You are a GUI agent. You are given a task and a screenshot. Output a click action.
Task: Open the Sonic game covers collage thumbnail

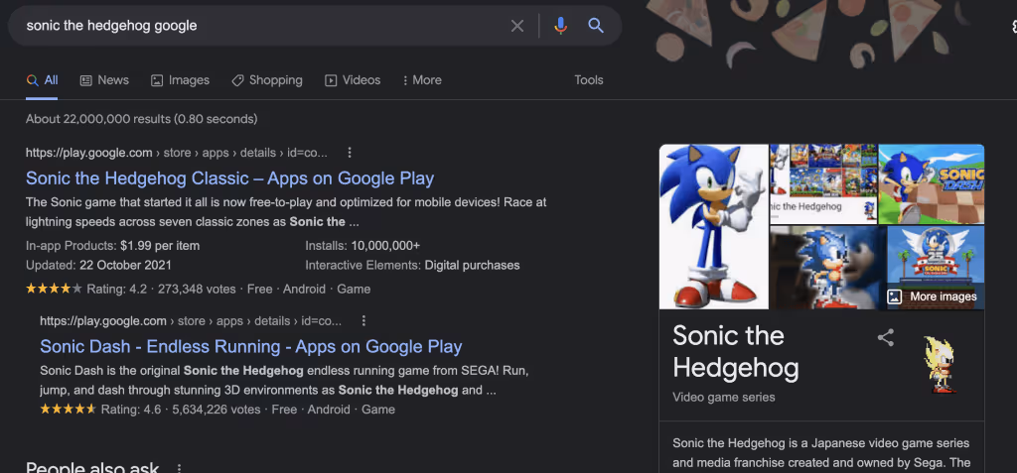pyautogui.click(x=823, y=183)
